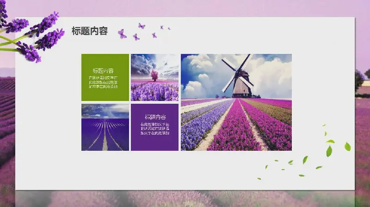This screenshot has height=207, width=370.
Task: Select the largest purple butterfly near the title
Action: coord(122,33)
